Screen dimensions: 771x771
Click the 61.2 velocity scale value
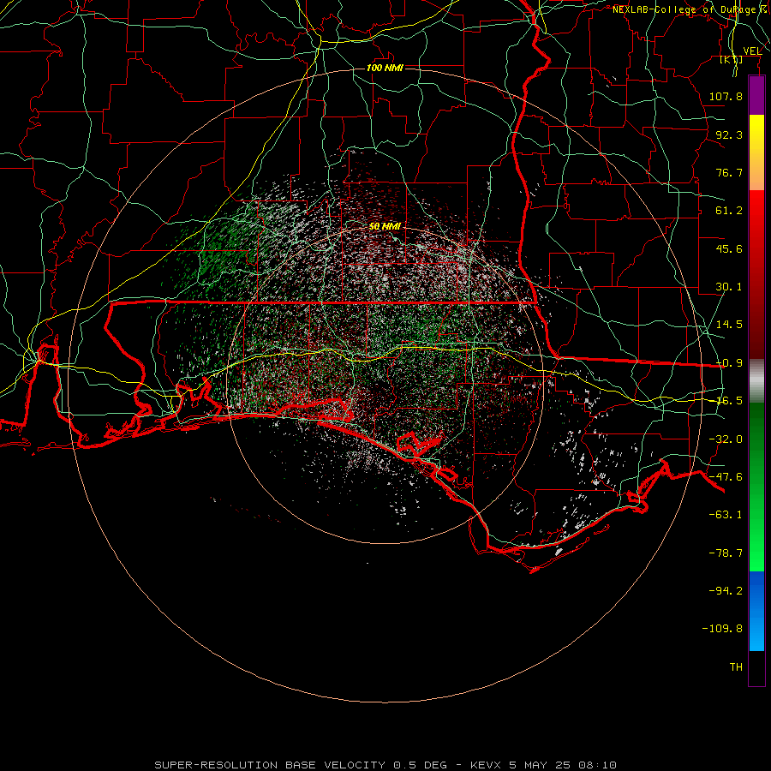point(729,211)
